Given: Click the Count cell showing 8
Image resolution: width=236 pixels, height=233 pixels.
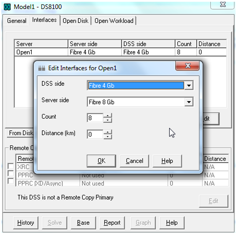Looking at the screenshot, I should click(186, 52).
